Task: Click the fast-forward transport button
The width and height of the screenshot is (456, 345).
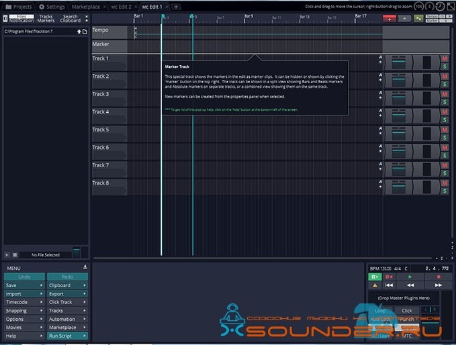Action: (439, 285)
